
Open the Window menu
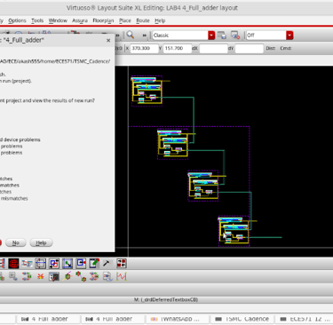tap(58, 20)
